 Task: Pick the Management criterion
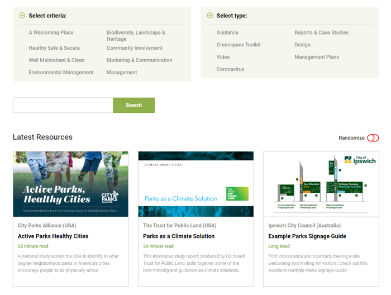coord(122,72)
